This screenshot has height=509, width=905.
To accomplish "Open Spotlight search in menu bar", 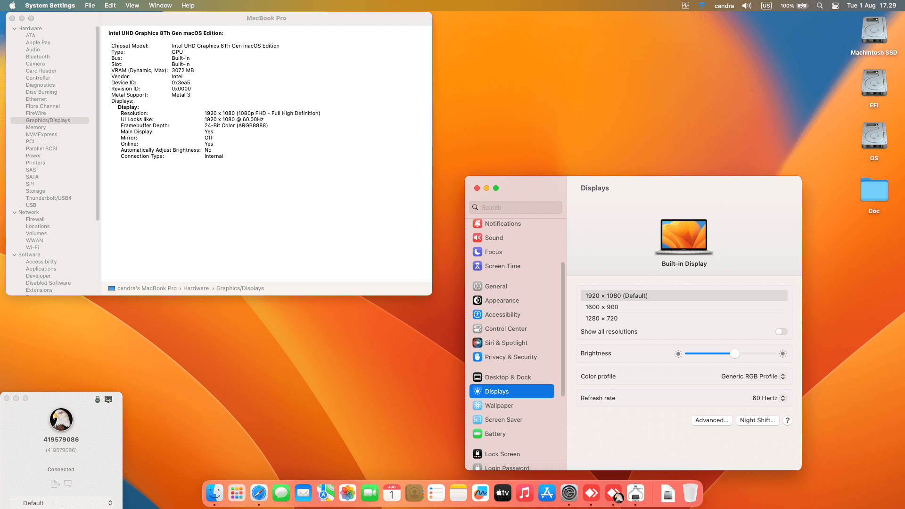I will click(820, 6).
